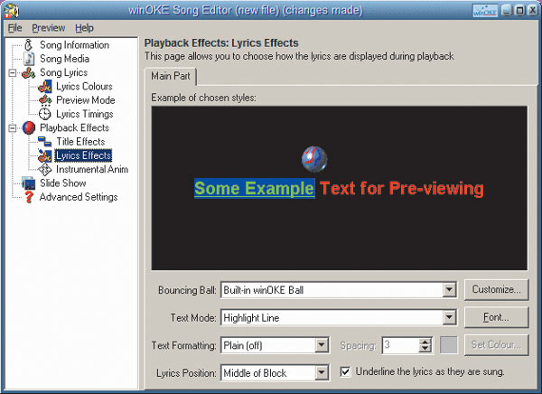The width and height of the screenshot is (542, 394).
Task: Click the Preview Mode icon
Action: 45,100
